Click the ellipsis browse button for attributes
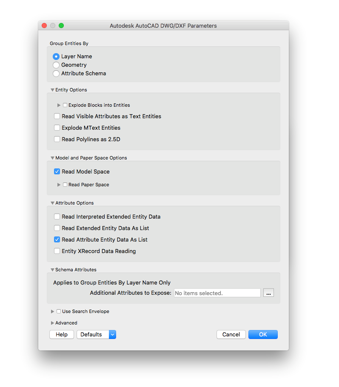The width and height of the screenshot is (339, 387). coord(268,293)
